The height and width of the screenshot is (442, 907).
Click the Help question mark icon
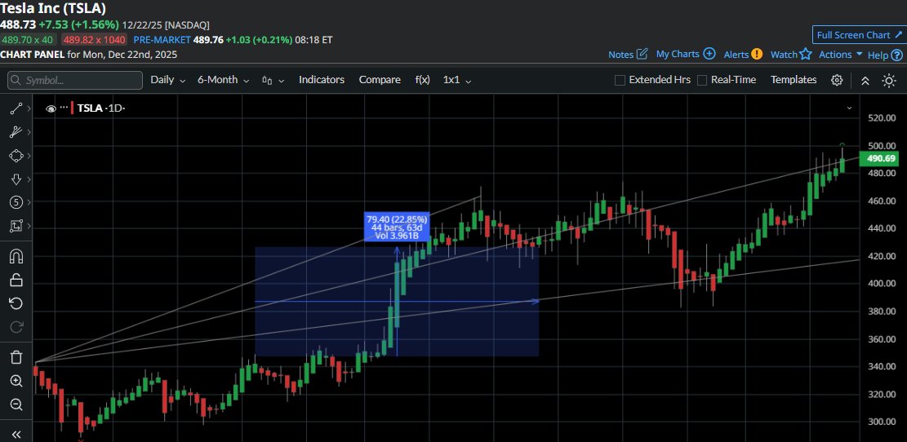[896, 55]
